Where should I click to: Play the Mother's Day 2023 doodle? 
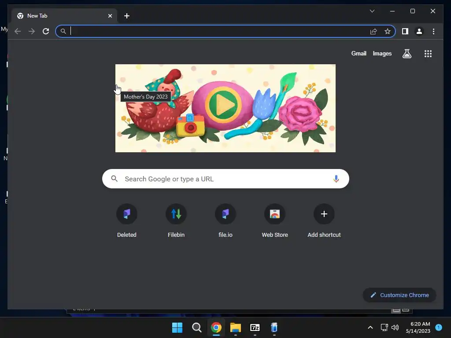223,104
